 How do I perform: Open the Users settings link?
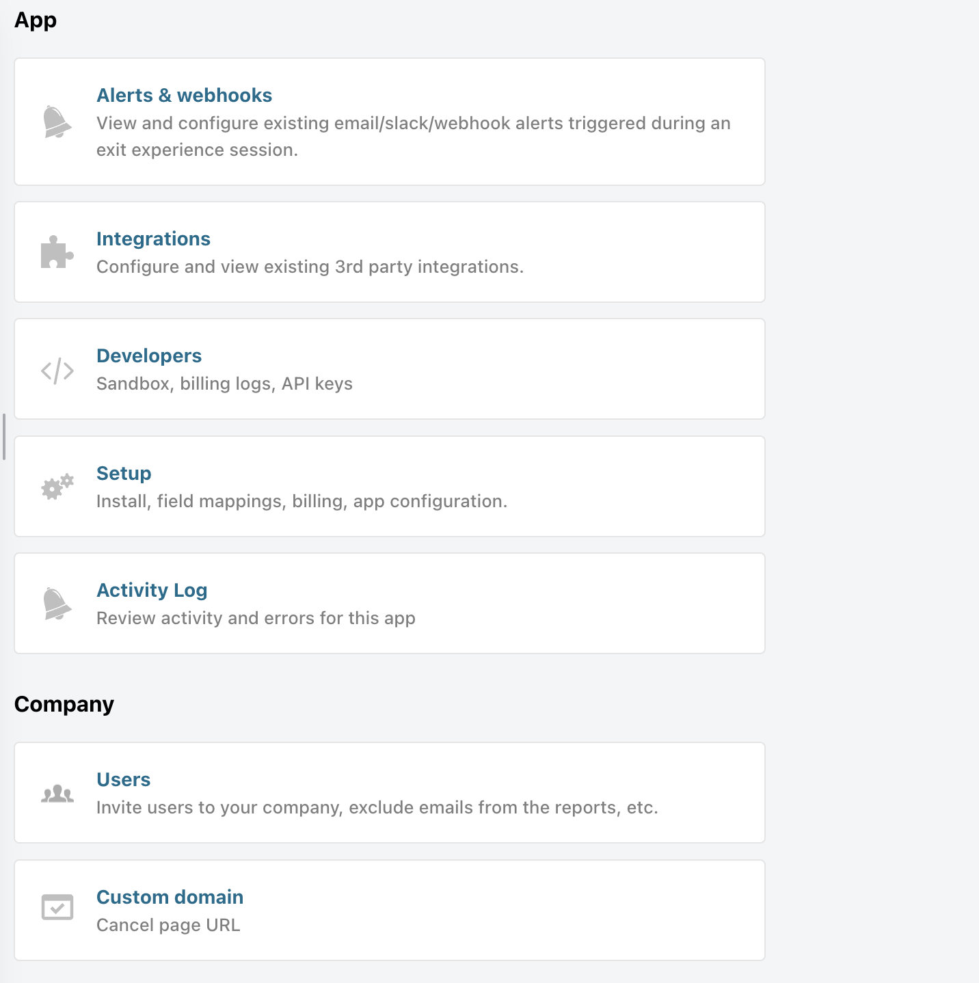123,780
